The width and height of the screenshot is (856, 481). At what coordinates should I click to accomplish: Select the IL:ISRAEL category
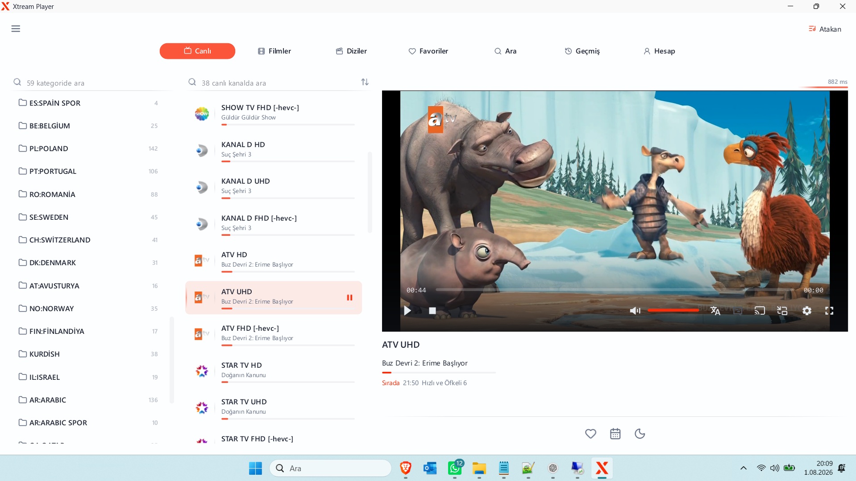click(88, 377)
